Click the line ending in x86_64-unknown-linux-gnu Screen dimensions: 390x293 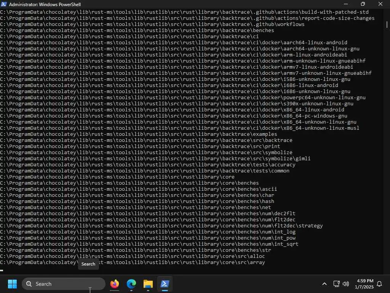[x=178, y=122]
